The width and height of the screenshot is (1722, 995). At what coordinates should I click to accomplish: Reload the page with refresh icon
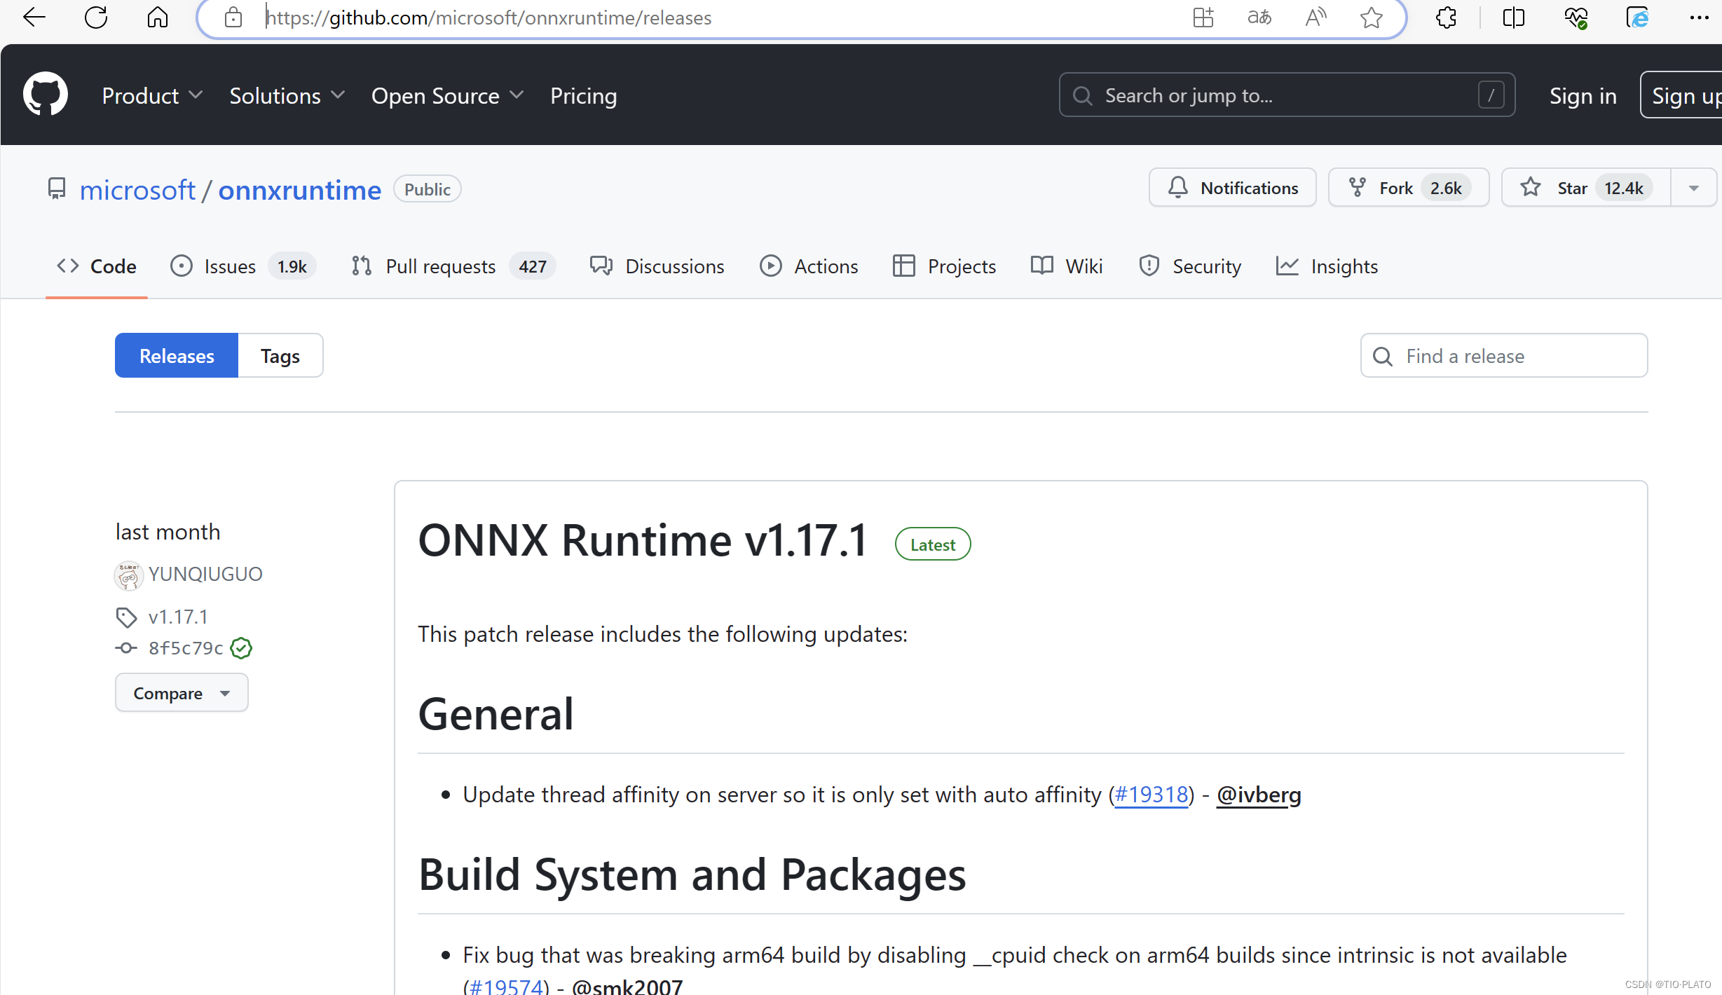click(96, 18)
